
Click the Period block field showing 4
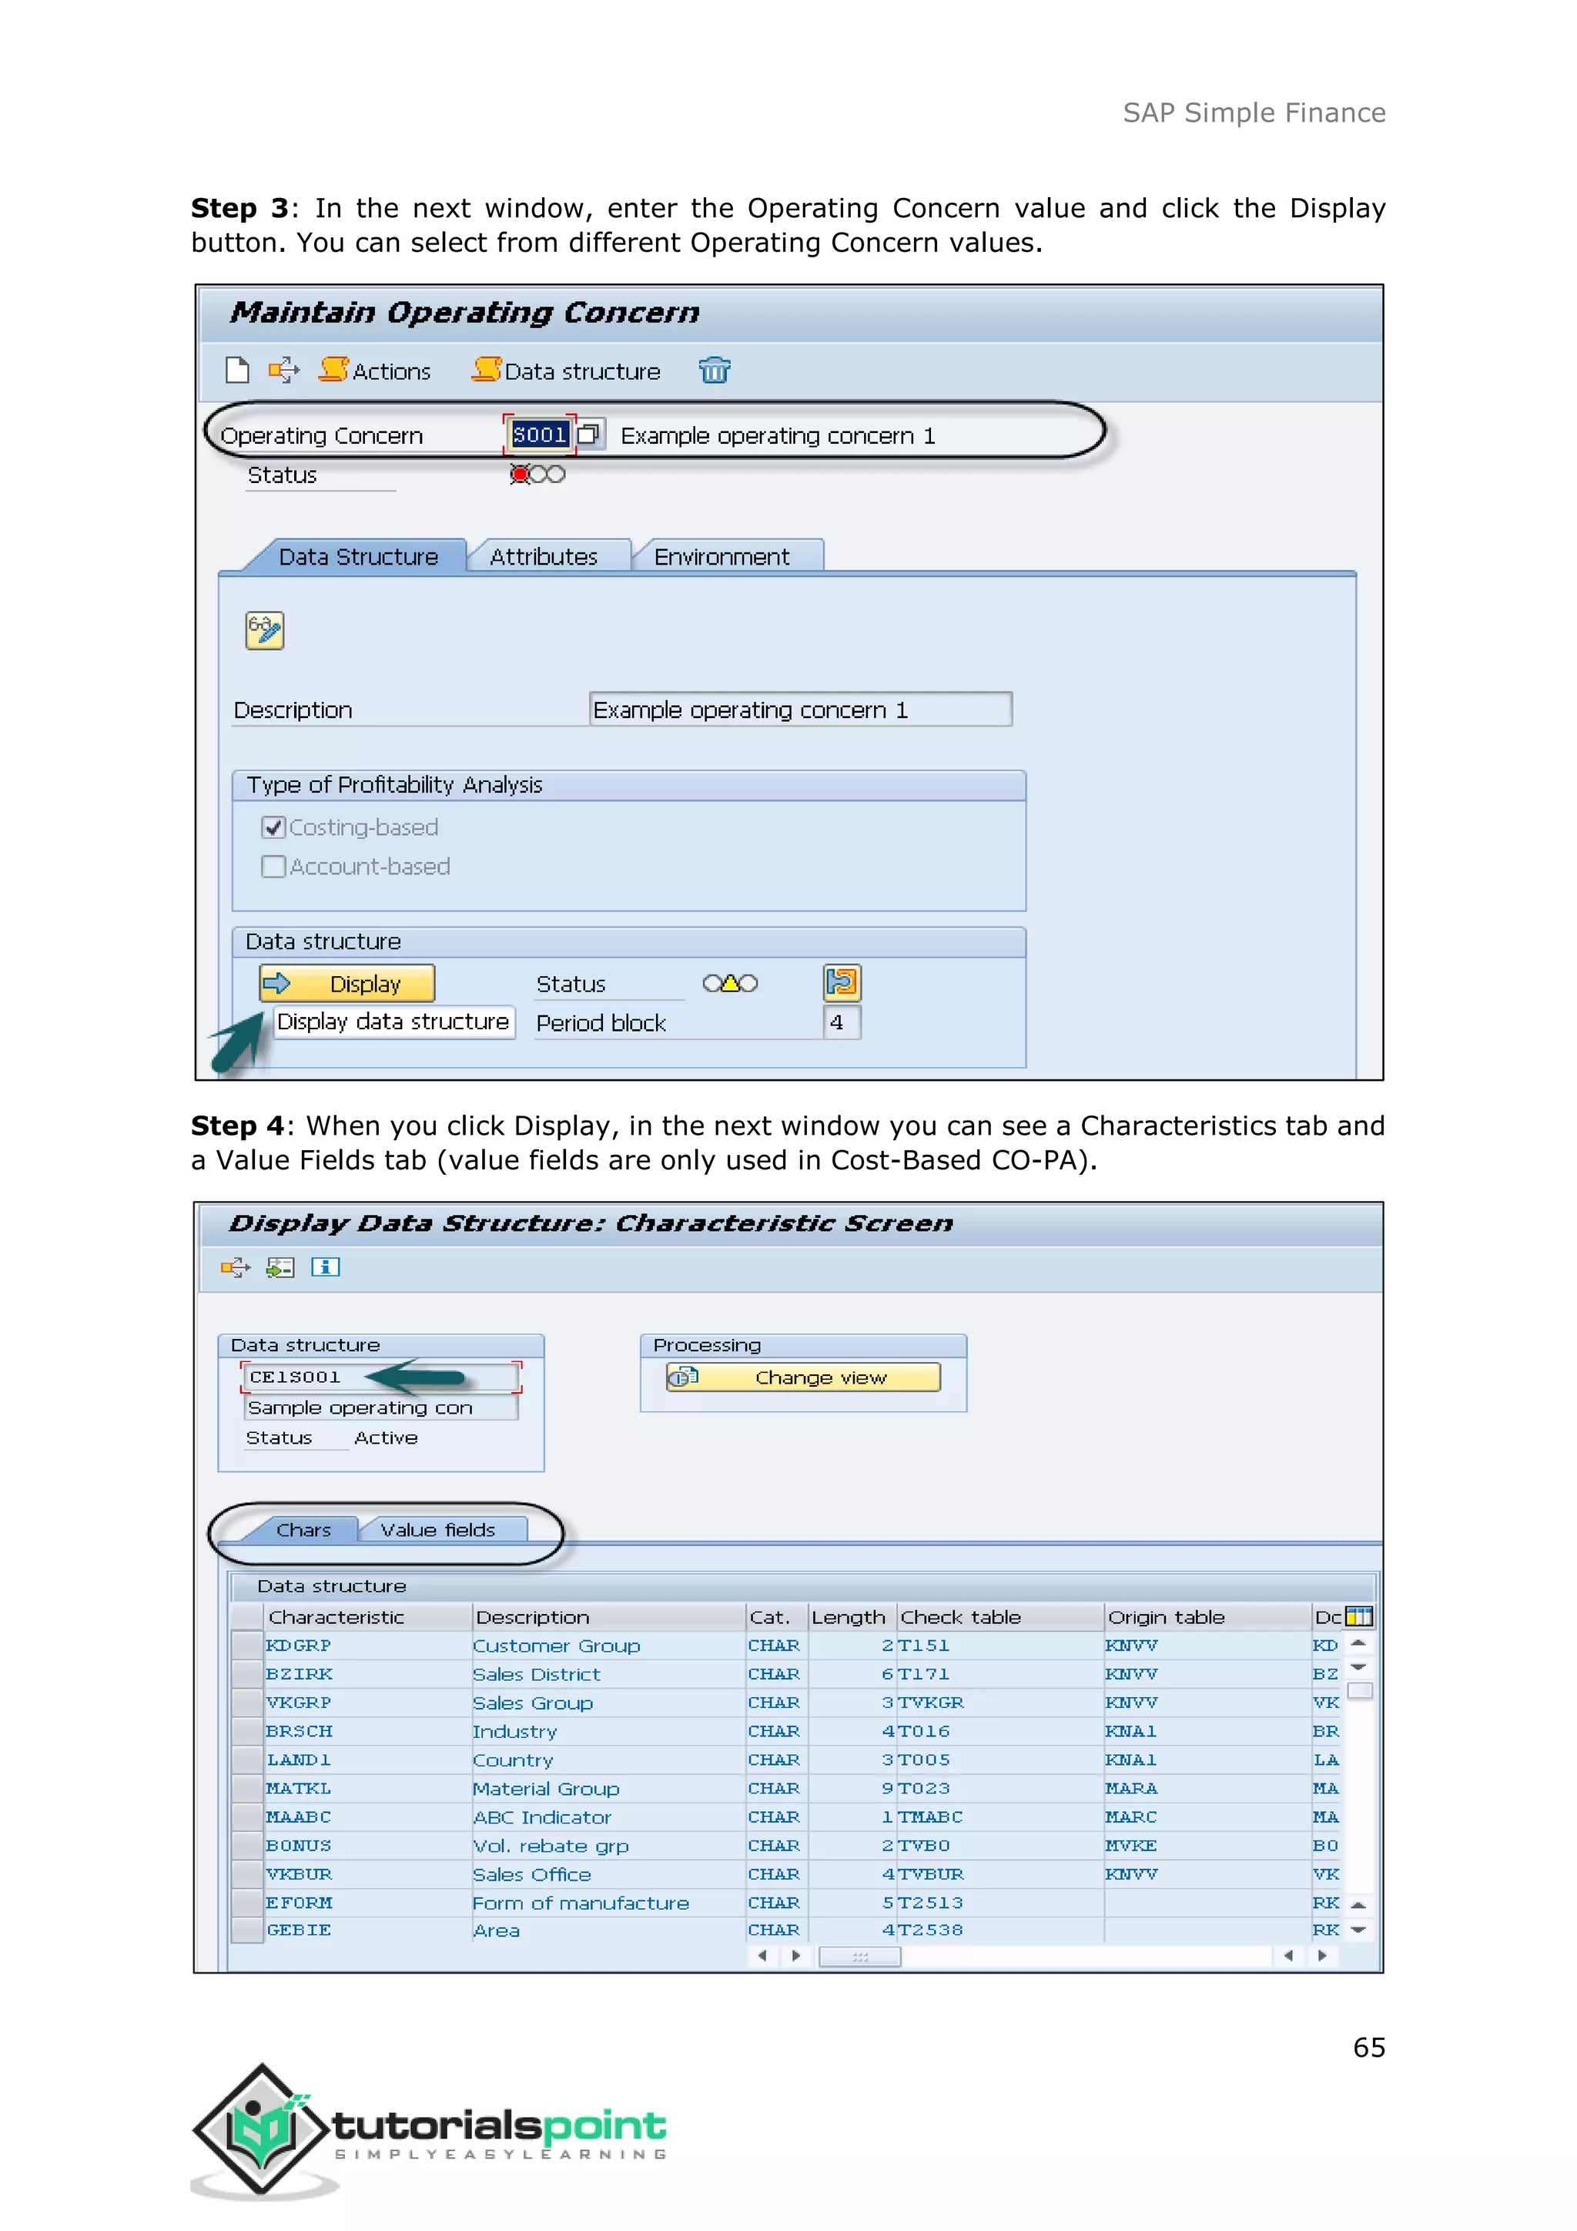(841, 1022)
